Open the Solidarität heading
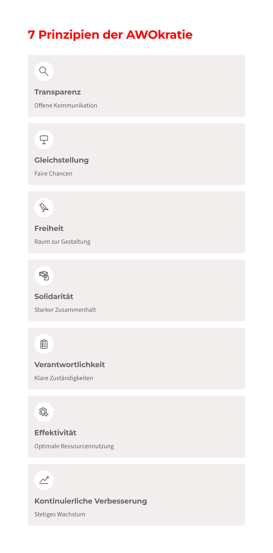The image size is (273, 553). [x=54, y=296]
